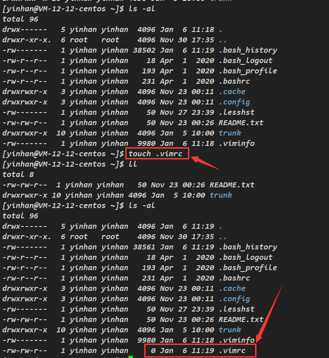The image size is (329, 358).
Task: Click the boxed .vimrc file entry
Action: [200, 351]
